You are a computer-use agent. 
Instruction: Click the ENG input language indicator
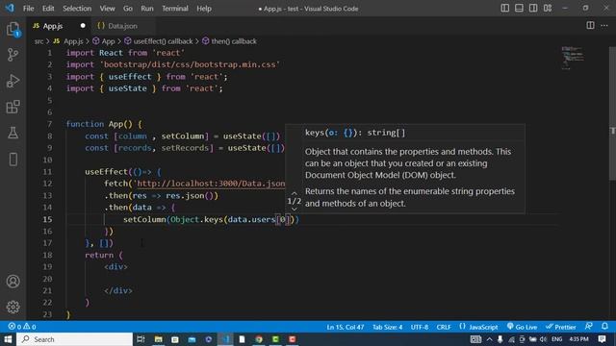[556, 339]
